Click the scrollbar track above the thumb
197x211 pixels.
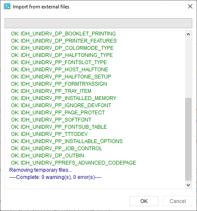(188, 68)
